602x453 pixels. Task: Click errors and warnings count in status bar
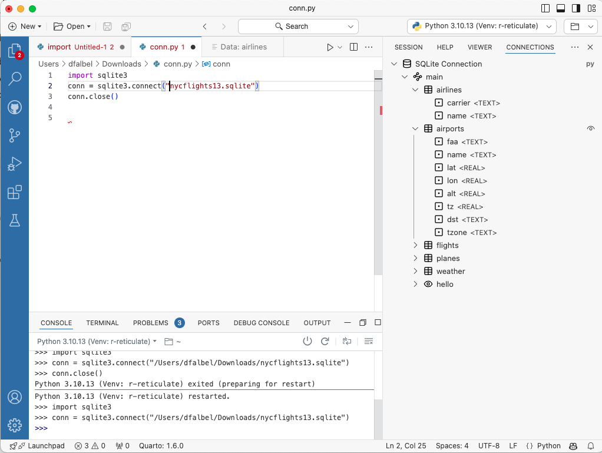click(90, 446)
